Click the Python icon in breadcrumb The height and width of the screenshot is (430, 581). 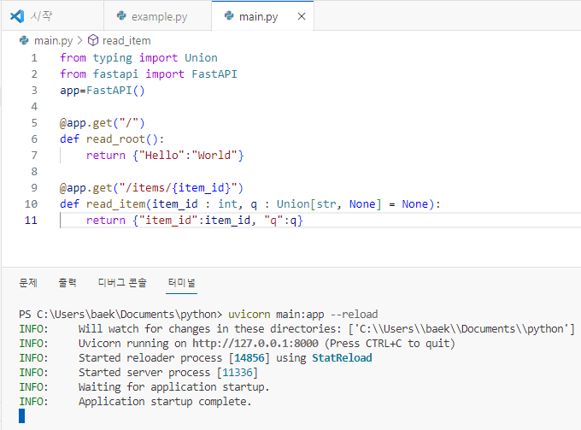[24, 40]
